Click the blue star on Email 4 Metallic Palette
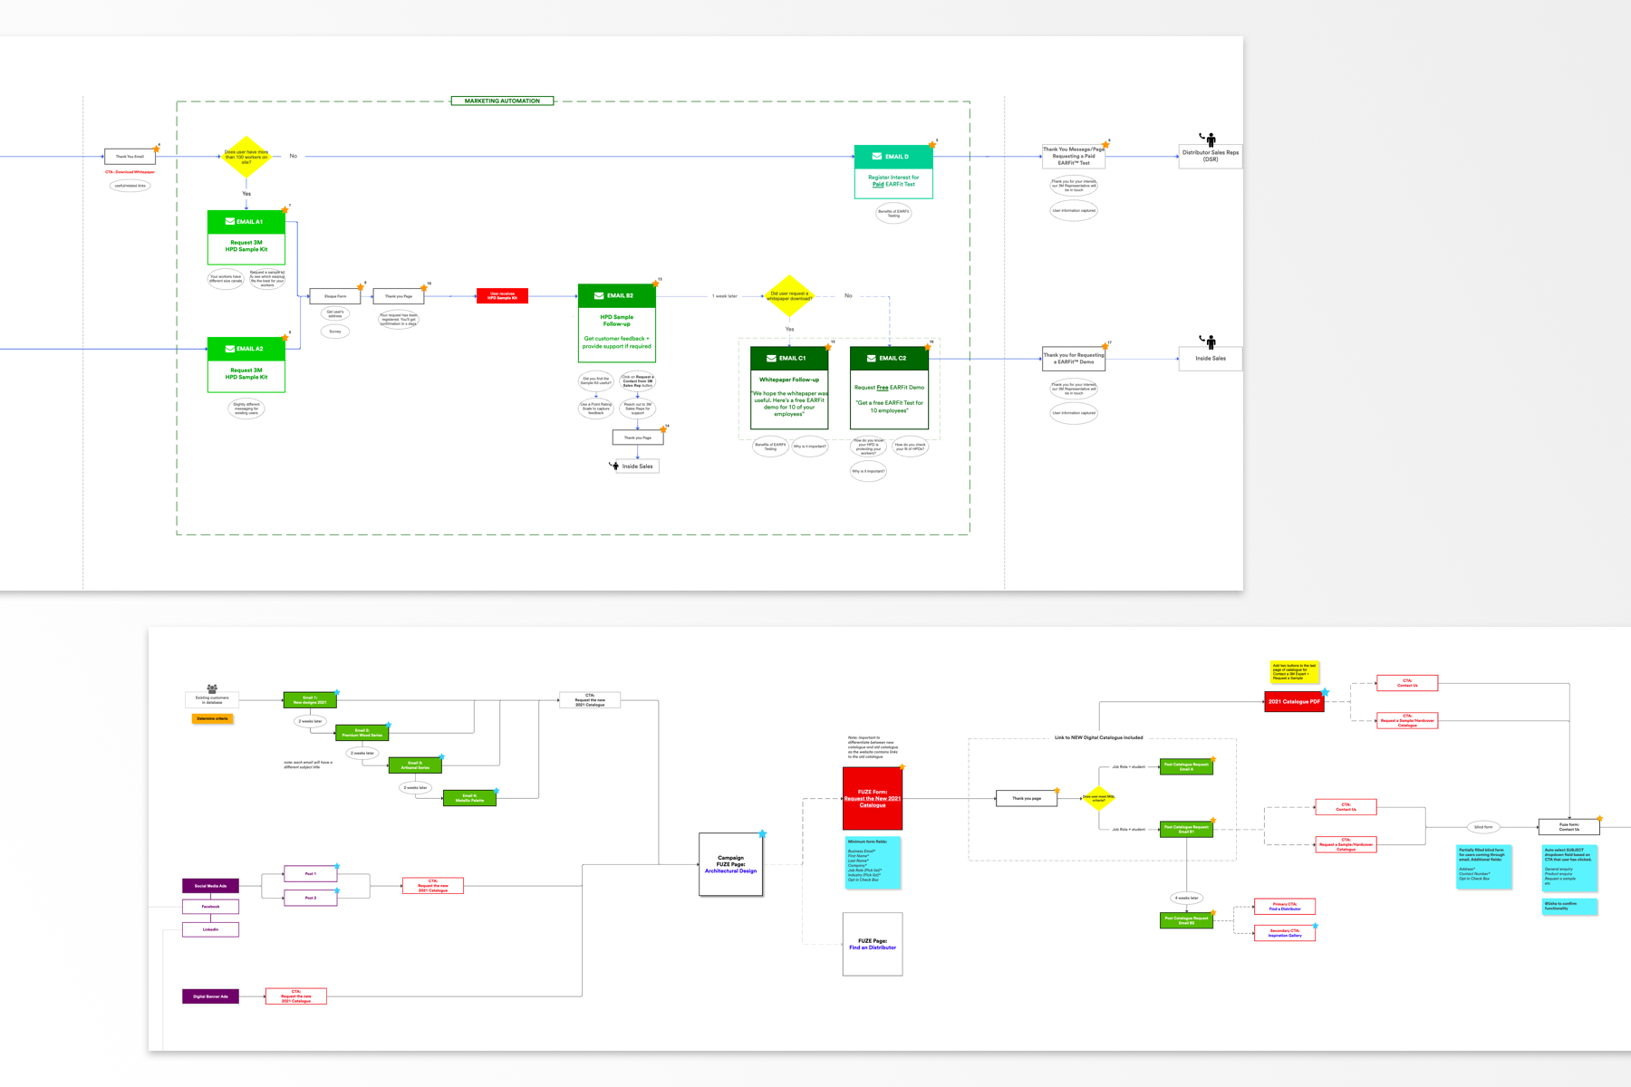1631x1087 pixels. click(x=496, y=791)
